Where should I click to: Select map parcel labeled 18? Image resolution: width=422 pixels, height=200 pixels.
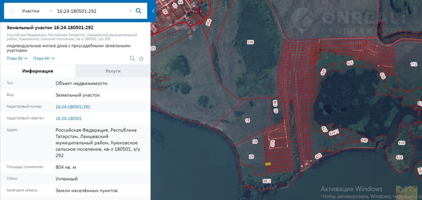click(x=247, y=121)
